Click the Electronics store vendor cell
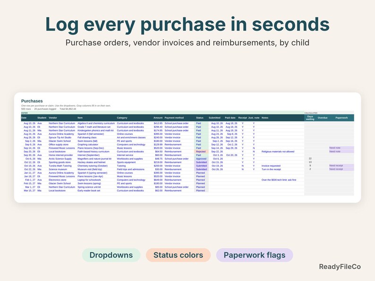Viewport: 375px width, 281px height. [x=58, y=180]
